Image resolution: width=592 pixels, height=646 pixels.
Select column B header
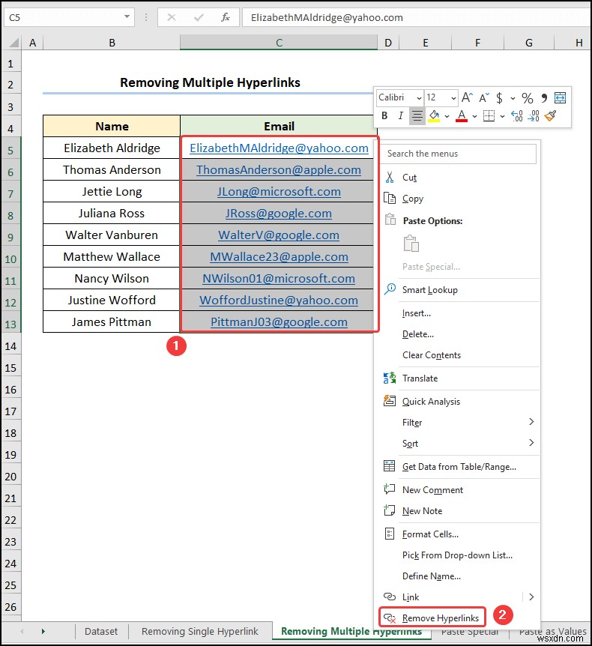click(x=112, y=43)
